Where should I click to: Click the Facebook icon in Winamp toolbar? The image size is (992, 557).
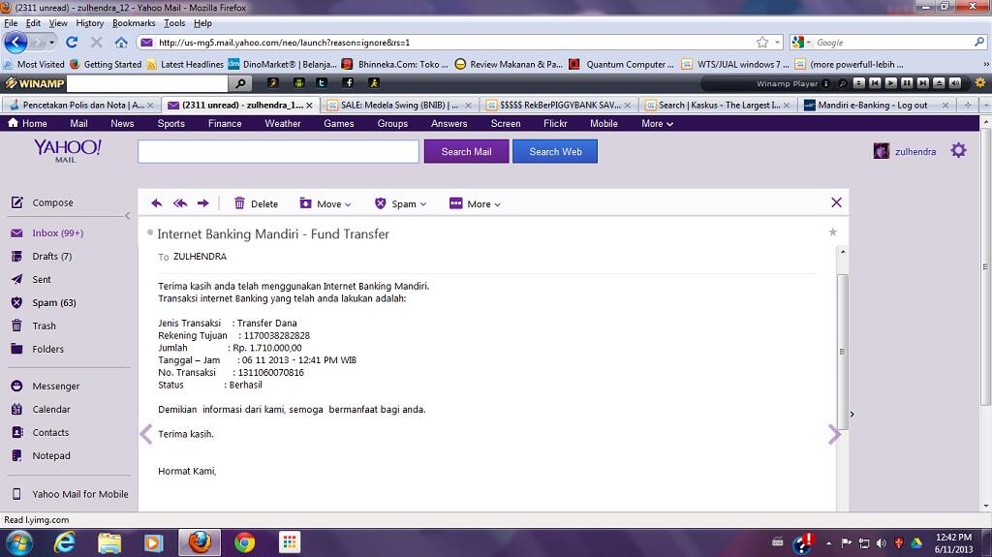coord(348,83)
